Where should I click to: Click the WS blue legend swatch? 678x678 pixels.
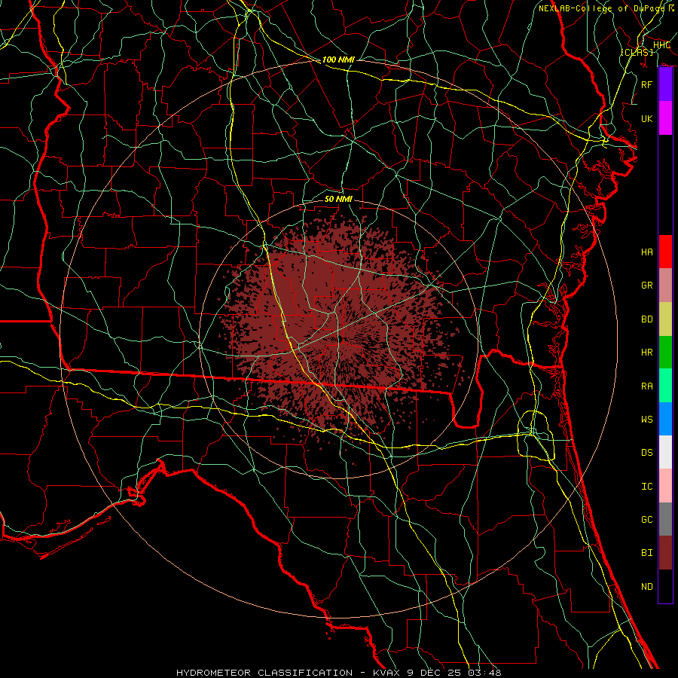coord(665,419)
